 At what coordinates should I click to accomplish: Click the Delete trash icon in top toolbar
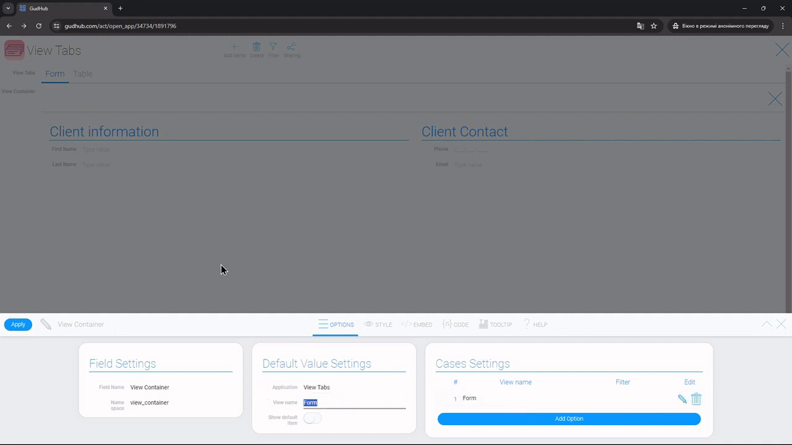(x=256, y=46)
